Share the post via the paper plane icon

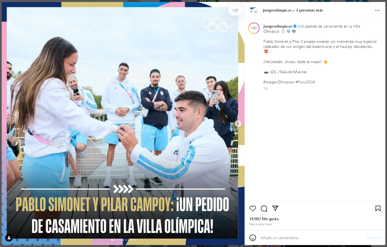point(275,208)
